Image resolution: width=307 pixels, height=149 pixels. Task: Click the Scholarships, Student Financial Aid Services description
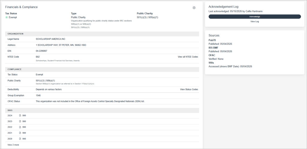pos(58,61)
